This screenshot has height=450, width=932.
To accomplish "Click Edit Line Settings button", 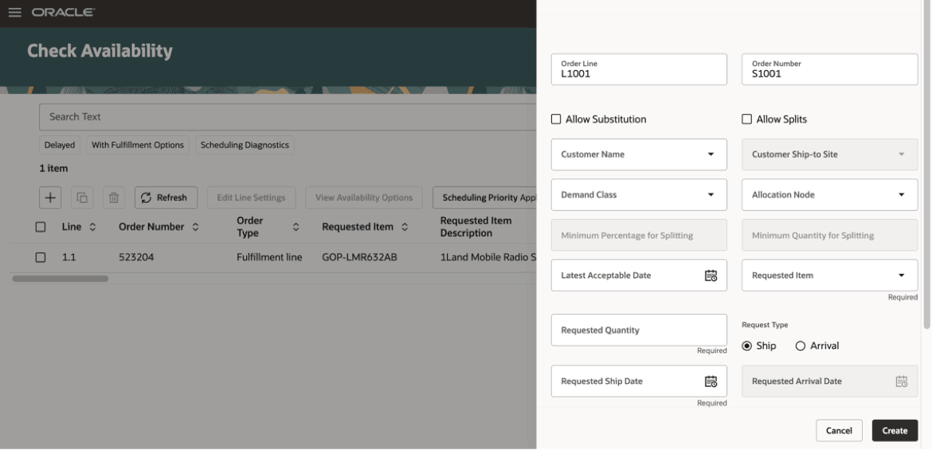I will (252, 198).
